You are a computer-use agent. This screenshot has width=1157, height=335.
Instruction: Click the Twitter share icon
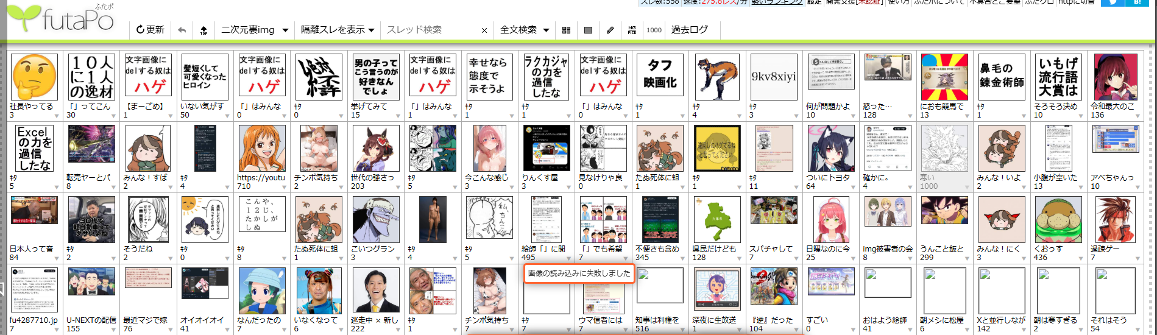tap(1113, 2)
